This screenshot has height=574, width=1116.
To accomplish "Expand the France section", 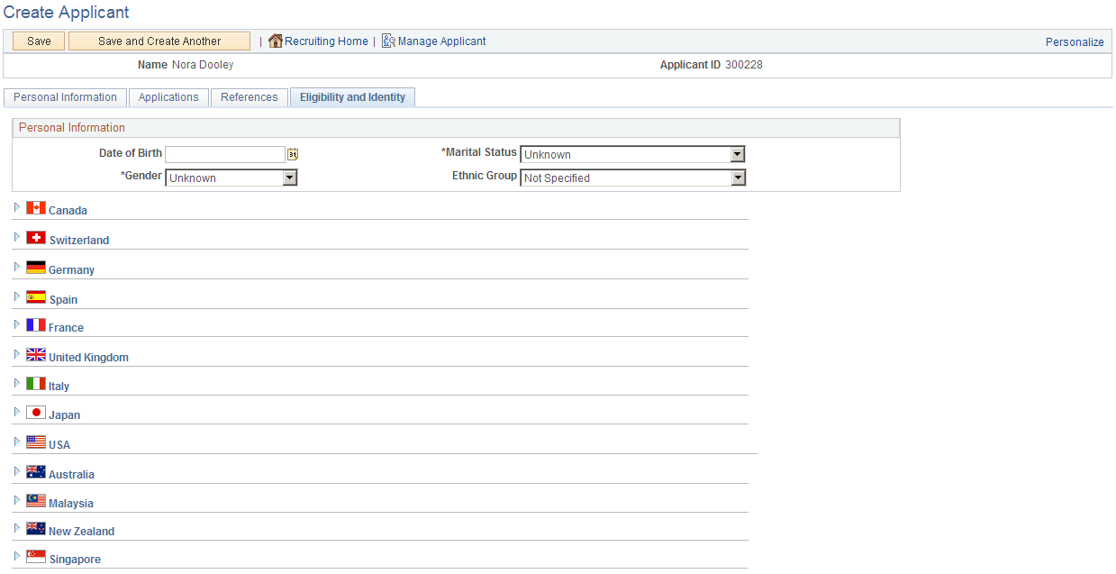I will (16, 323).
